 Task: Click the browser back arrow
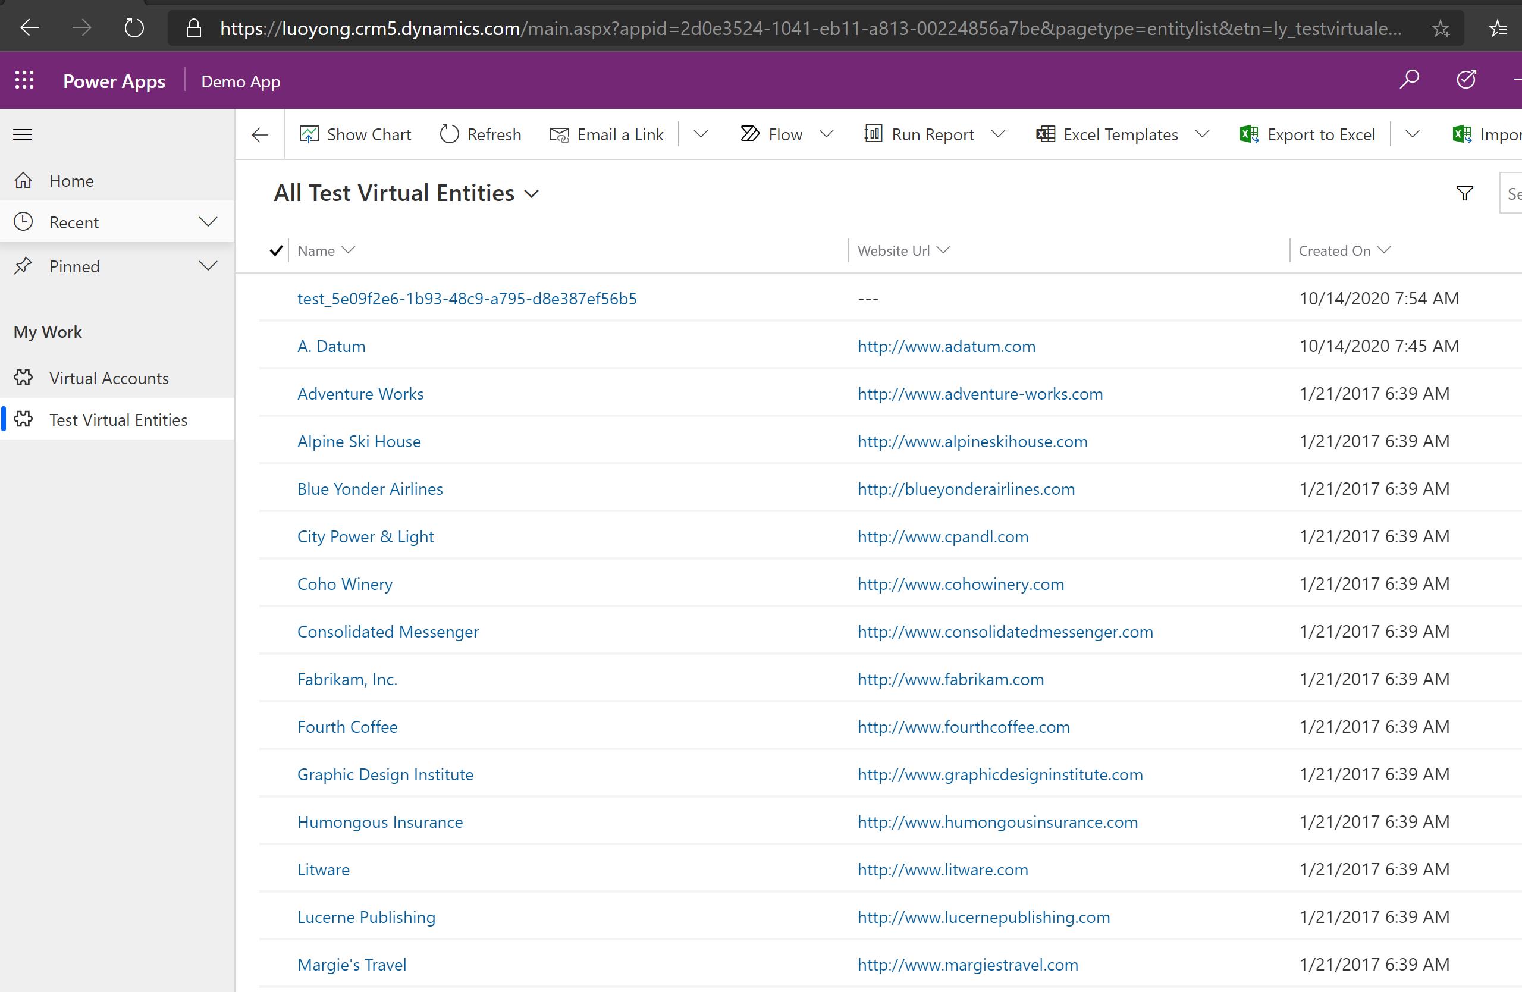pos(30,27)
